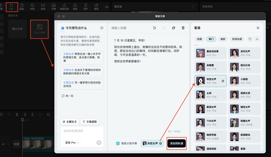The image size is (271, 157).
Task: Open the Adjust (调节) panel
Action: [86, 6]
